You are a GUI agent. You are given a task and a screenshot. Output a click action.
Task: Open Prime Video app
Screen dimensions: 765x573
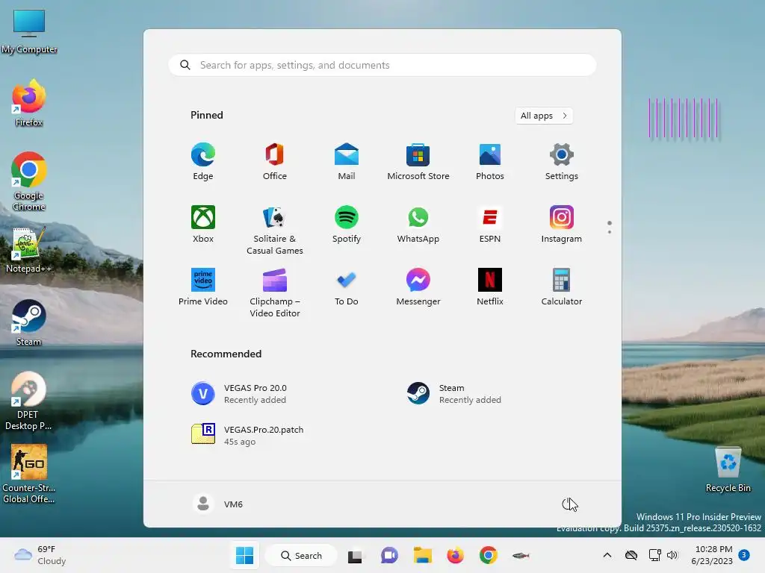pyautogui.click(x=203, y=287)
